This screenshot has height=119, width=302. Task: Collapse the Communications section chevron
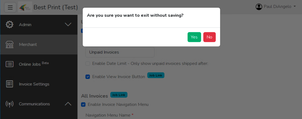[68, 104]
